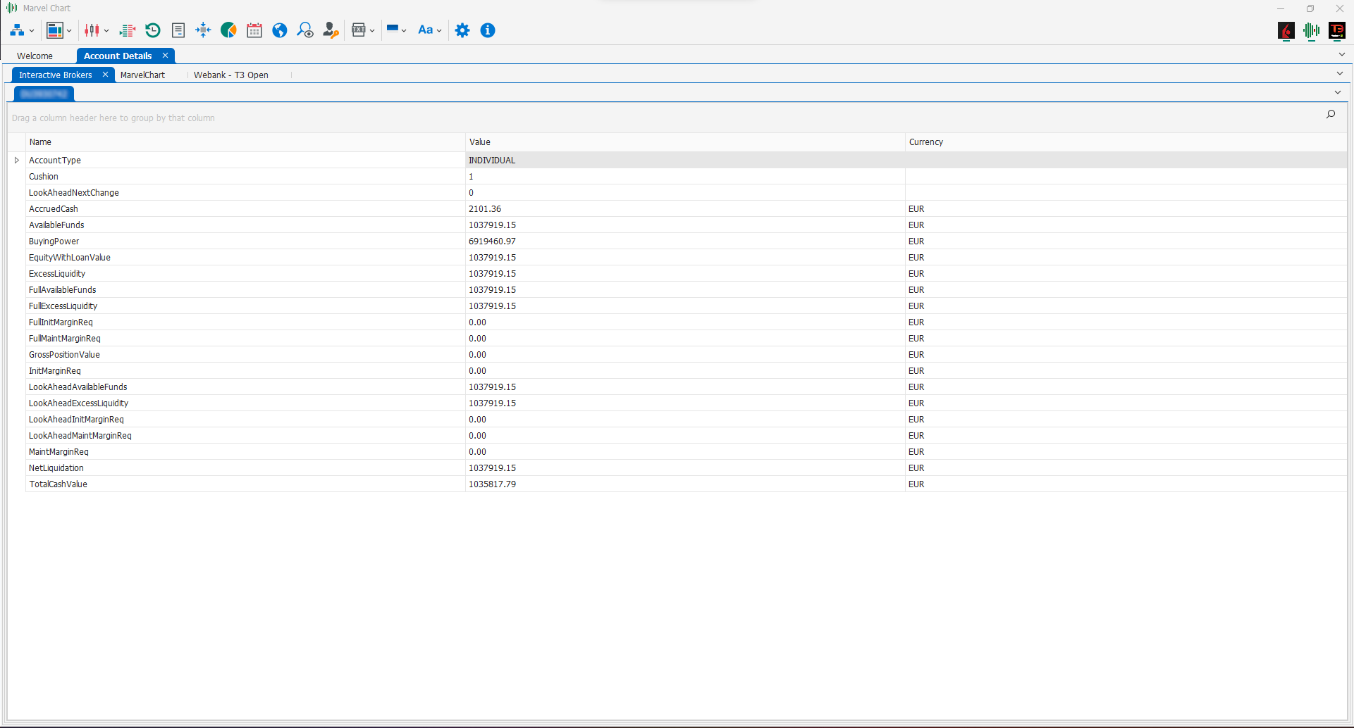Click the green waveform Marvel icon

pos(1312,30)
